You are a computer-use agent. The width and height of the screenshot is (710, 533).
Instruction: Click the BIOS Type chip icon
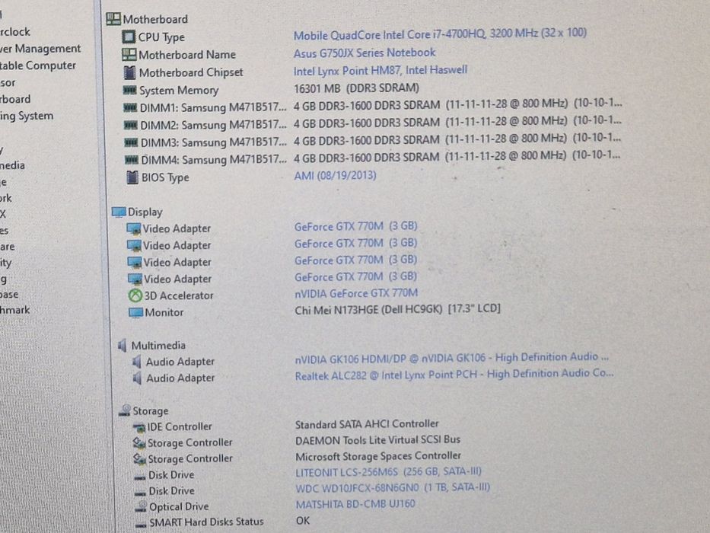132,177
